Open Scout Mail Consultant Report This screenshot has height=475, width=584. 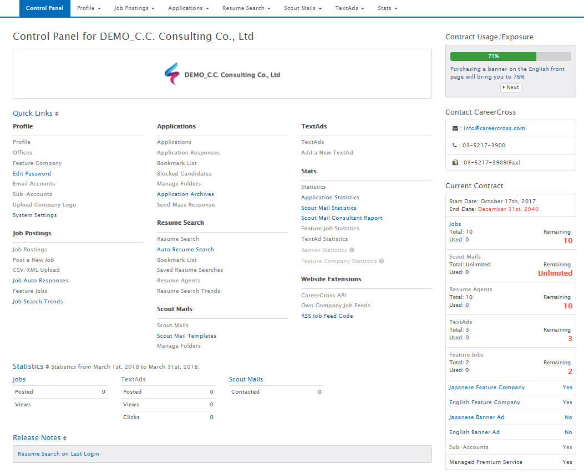[x=342, y=218]
